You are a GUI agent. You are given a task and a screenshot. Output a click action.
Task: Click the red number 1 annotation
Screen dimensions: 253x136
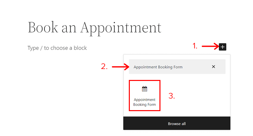coord(195,46)
